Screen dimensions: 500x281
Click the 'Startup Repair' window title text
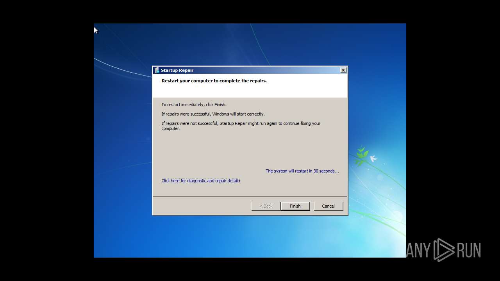click(177, 70)
